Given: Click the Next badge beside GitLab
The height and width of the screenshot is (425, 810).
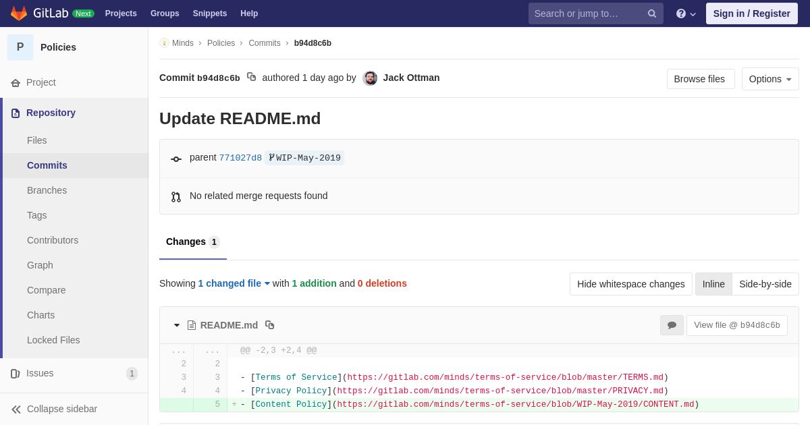Looking at the screenshot, I should pos(83,13).
